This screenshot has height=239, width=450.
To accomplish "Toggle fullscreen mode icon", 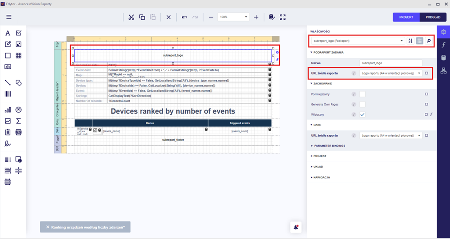I will pos(283,17).
